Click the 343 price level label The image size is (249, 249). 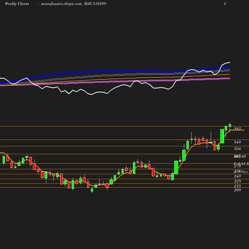point(238,142)
